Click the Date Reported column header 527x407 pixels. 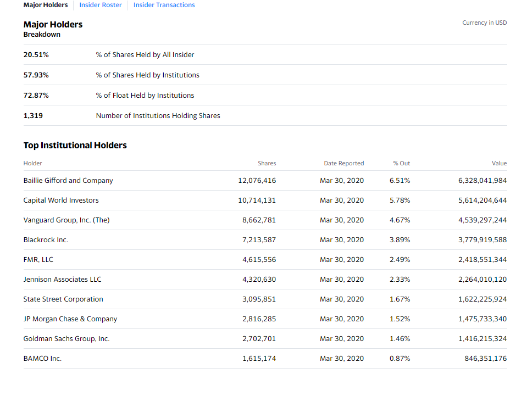[344, 163]
